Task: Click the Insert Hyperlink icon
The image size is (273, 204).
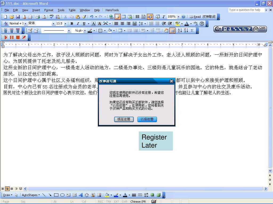Action: click(x=111, y=17)
